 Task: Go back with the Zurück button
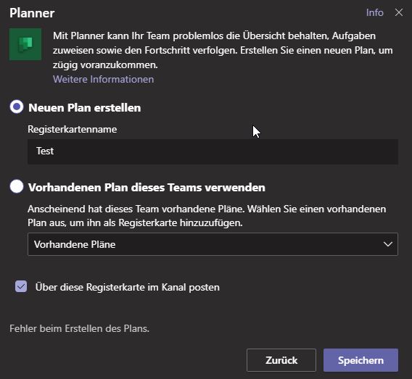(281, 360)
